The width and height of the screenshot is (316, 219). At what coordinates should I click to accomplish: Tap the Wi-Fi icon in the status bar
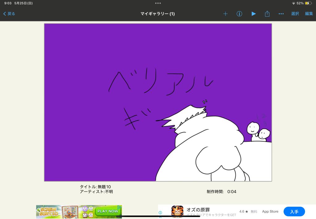coord(293,3)
